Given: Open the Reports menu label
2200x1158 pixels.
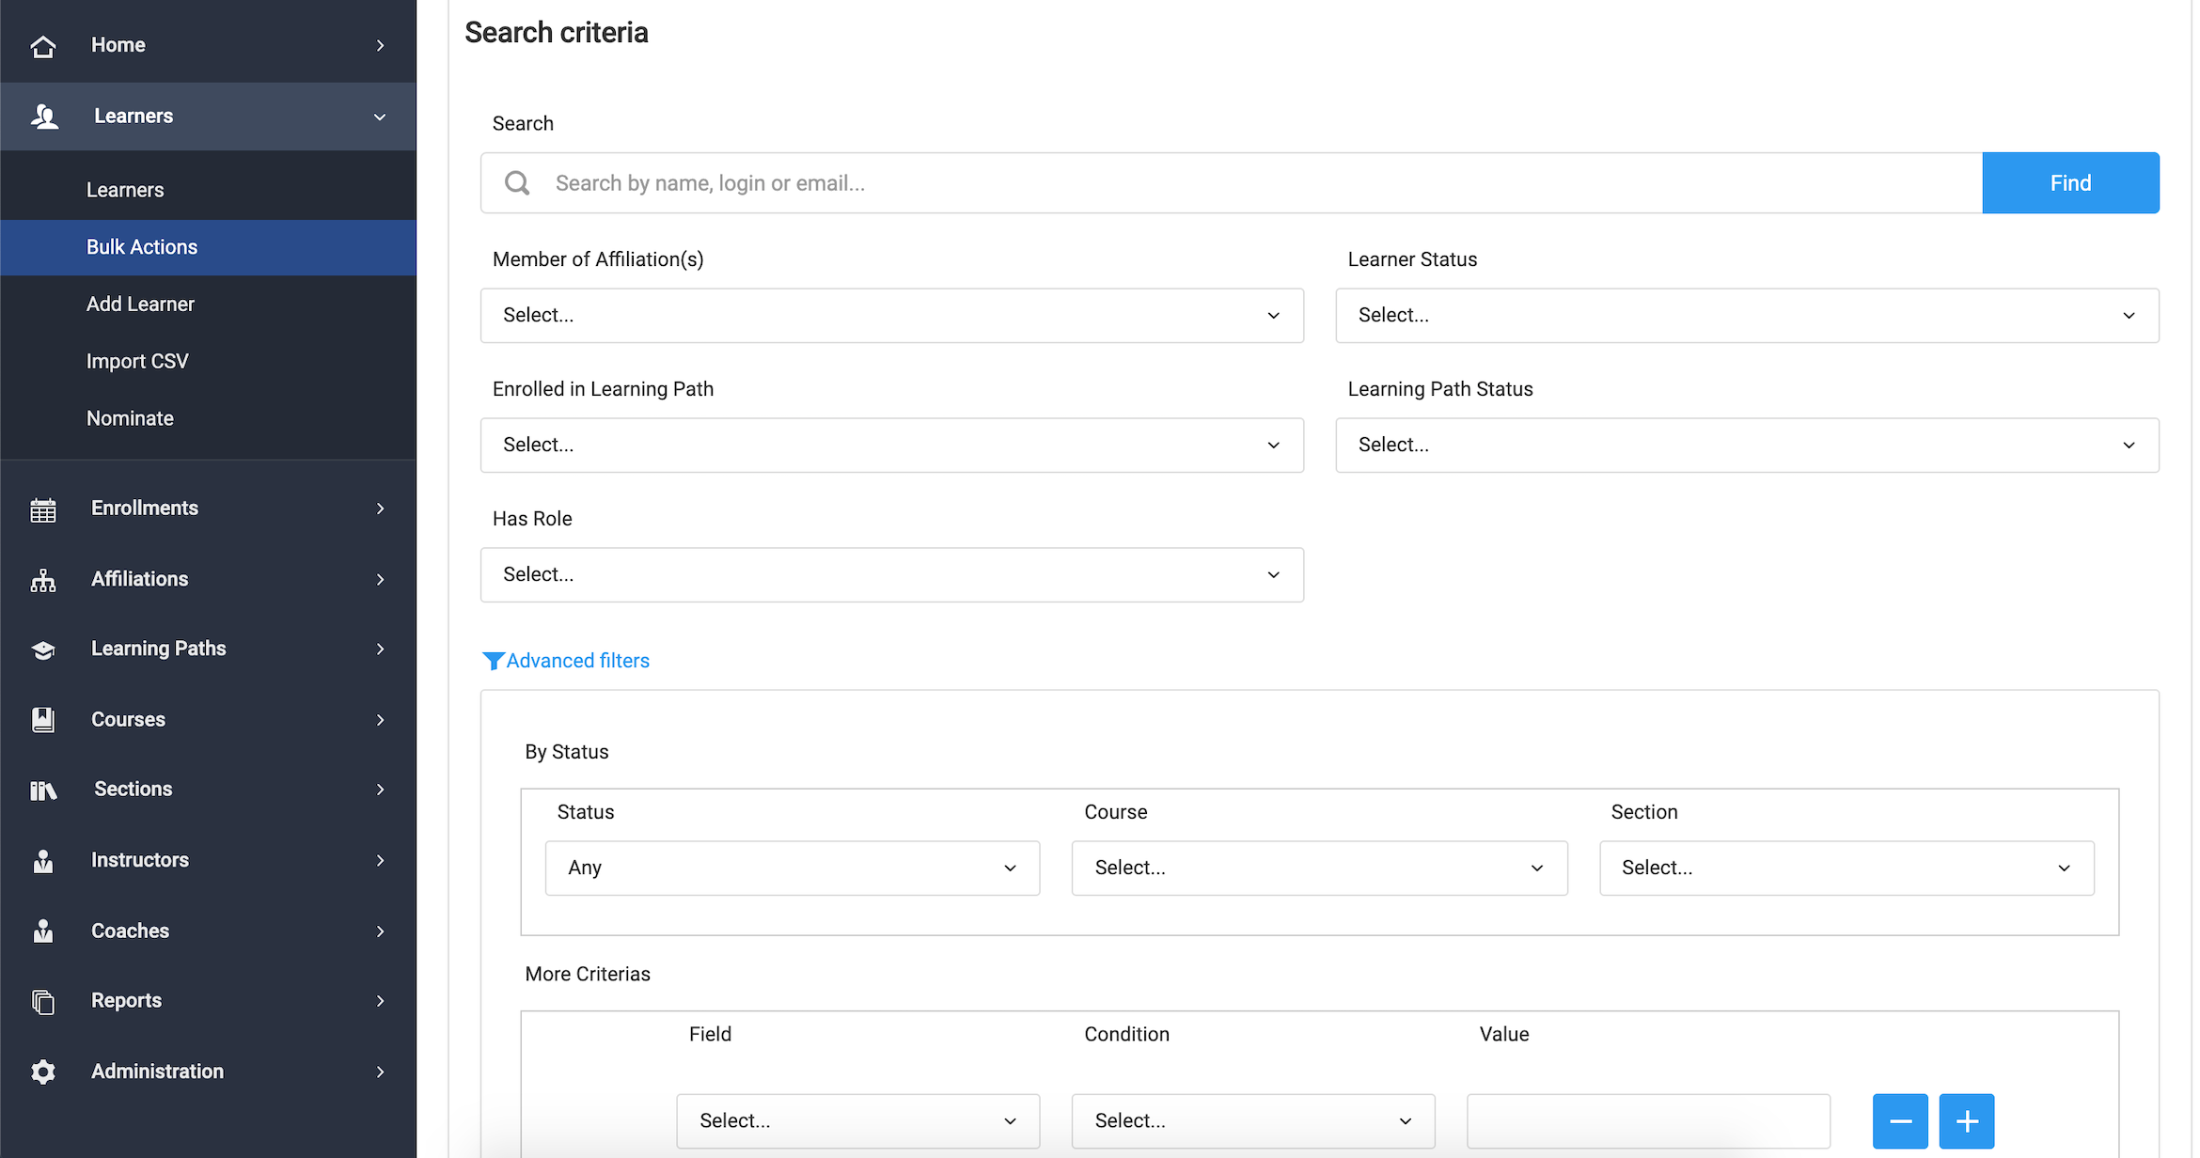Looking at the screenshot, I should (126, 1001).
